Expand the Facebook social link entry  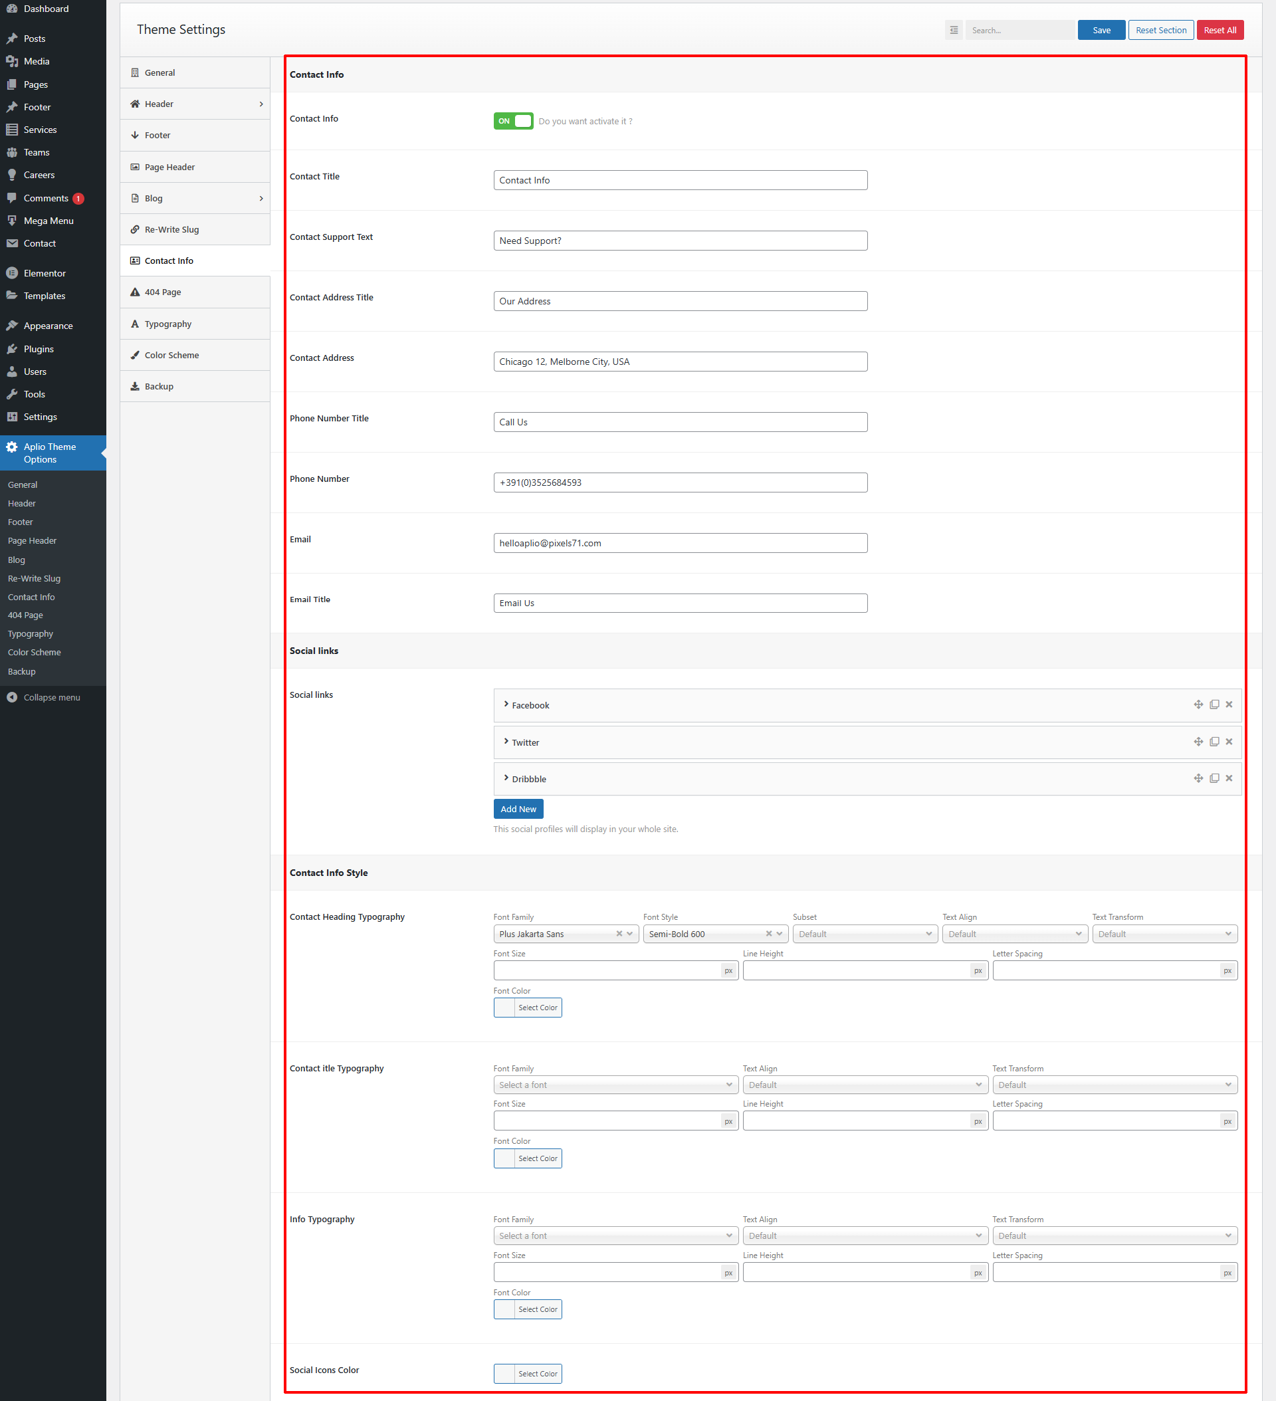click(506, 704)
